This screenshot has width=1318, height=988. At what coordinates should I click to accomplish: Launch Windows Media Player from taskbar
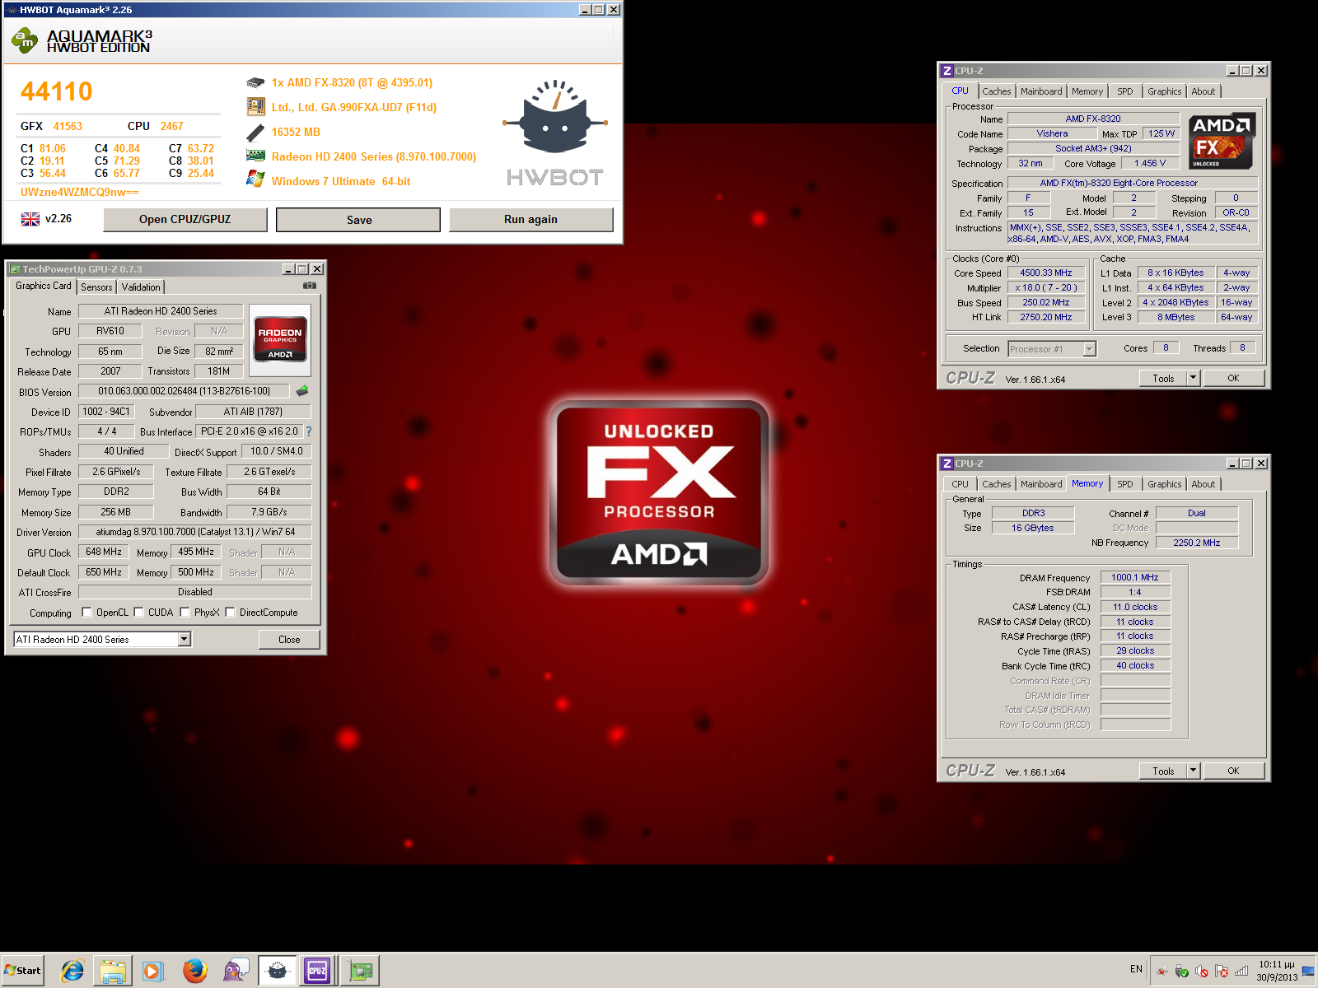click(153, 971)
